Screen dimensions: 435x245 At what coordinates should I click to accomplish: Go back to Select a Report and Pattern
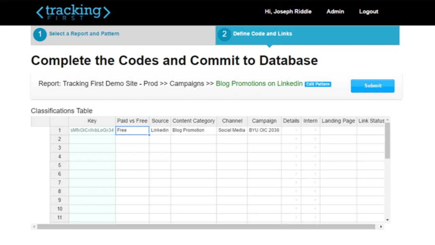[x=84, y=34]
